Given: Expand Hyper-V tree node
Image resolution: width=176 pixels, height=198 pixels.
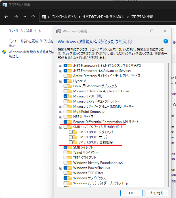Looking at the screenshot, I should pyautogui.click(x=60, y=81).
